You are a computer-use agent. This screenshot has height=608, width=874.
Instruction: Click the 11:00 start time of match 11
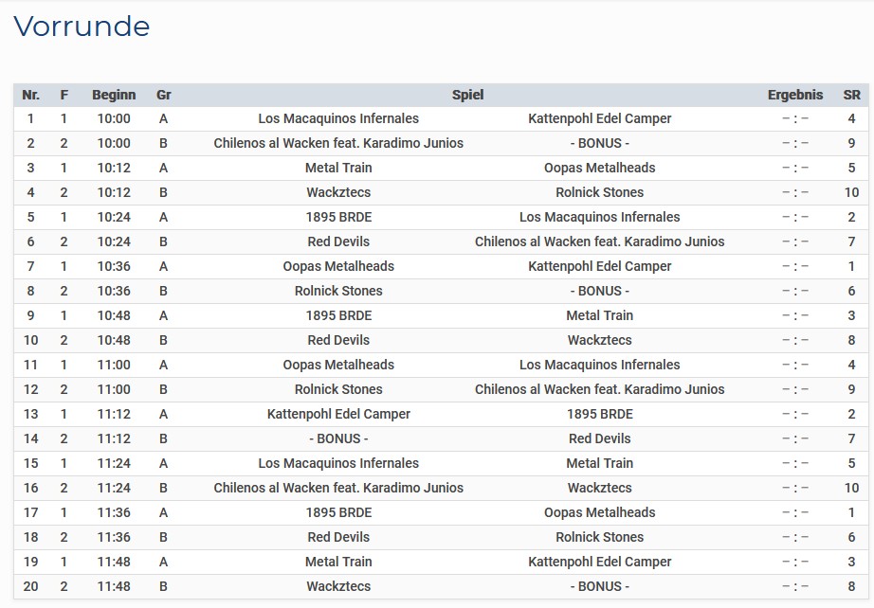[x=114, y=365]
